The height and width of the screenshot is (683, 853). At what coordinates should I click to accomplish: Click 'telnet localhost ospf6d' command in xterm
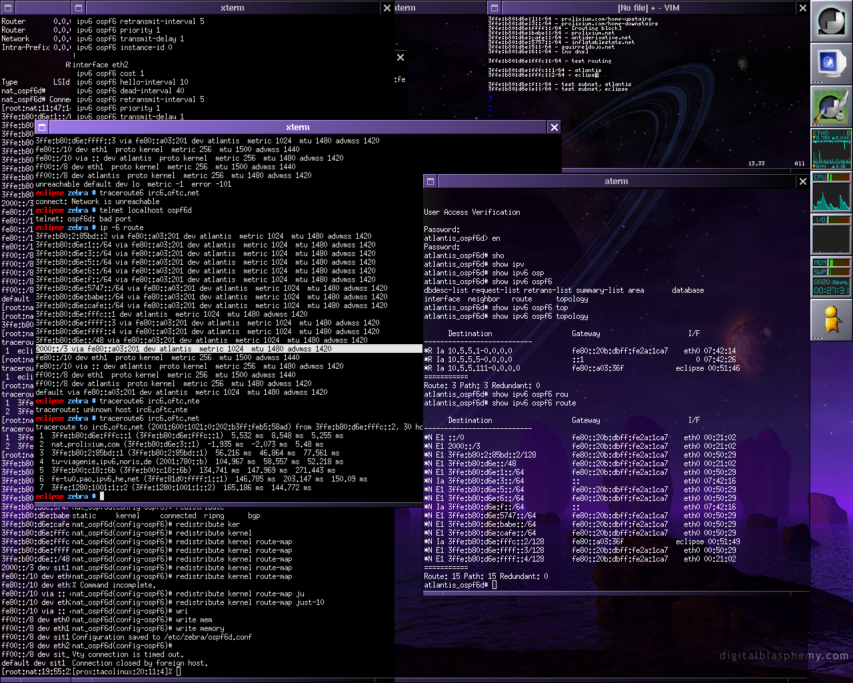pos(145,210)
